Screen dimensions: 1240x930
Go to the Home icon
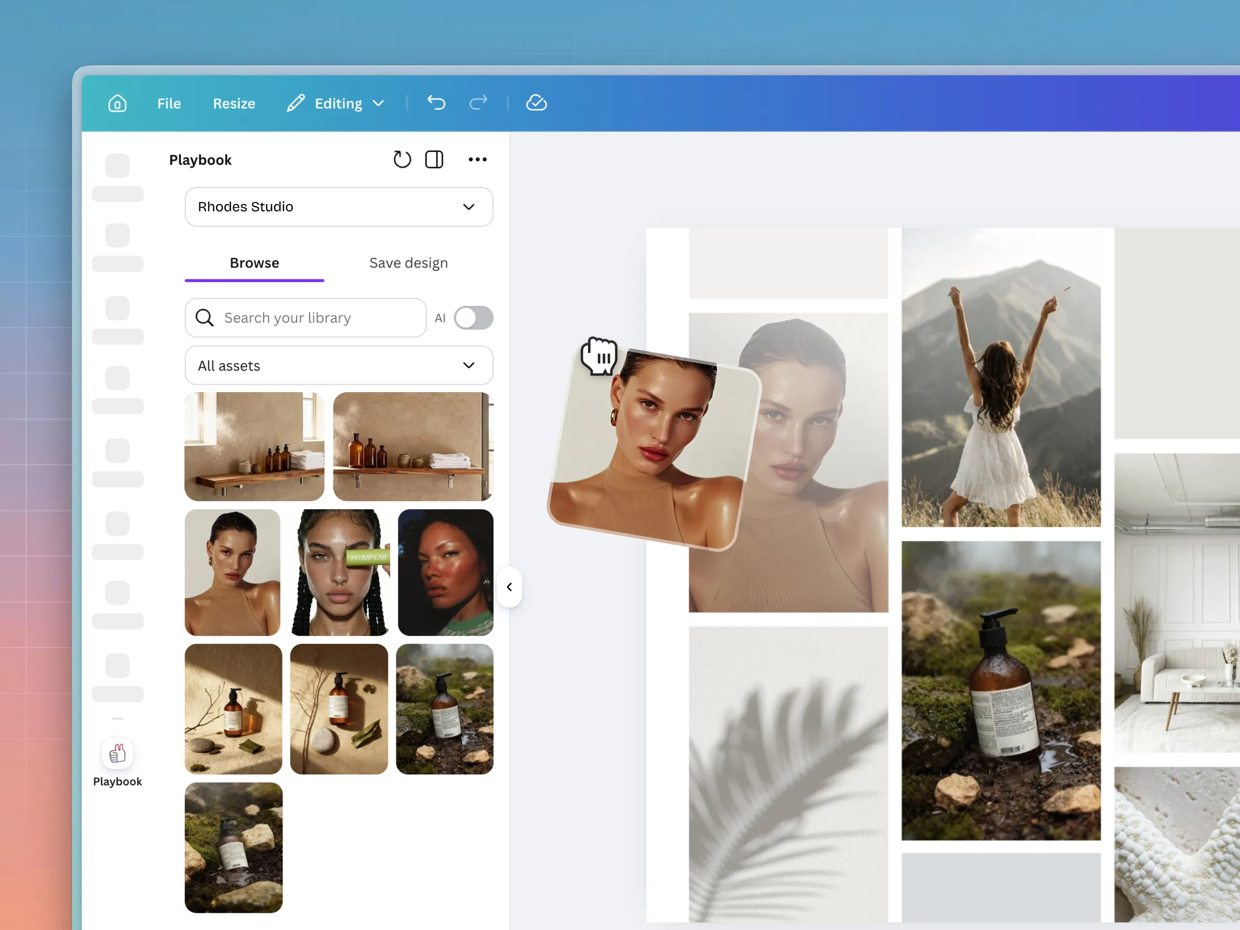[117, 103]
